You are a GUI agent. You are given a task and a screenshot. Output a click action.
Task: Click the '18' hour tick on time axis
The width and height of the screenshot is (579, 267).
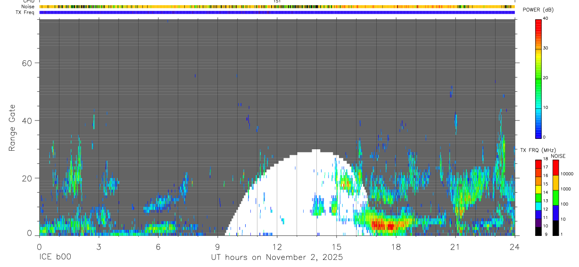[x=396, y=246]
